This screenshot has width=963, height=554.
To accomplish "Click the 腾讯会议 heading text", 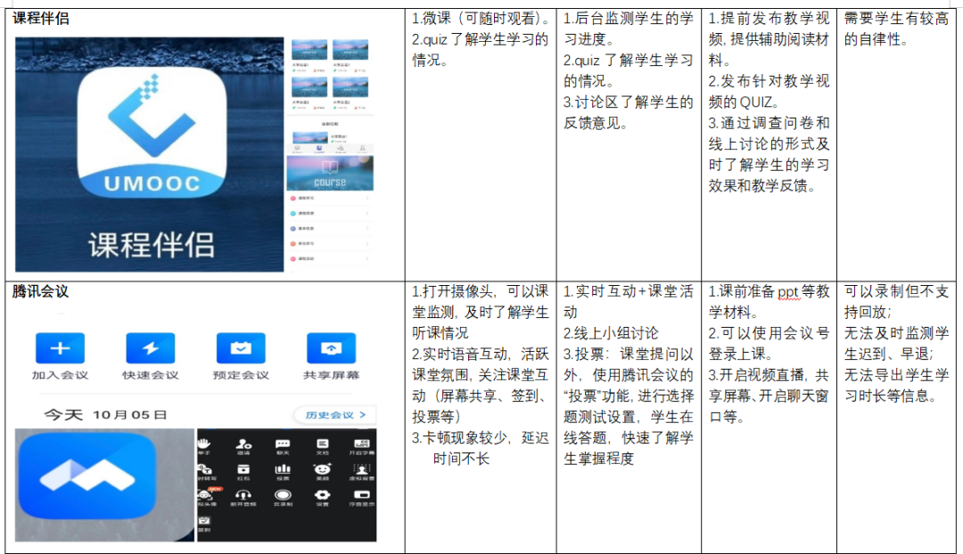I will tap(40, 291).
